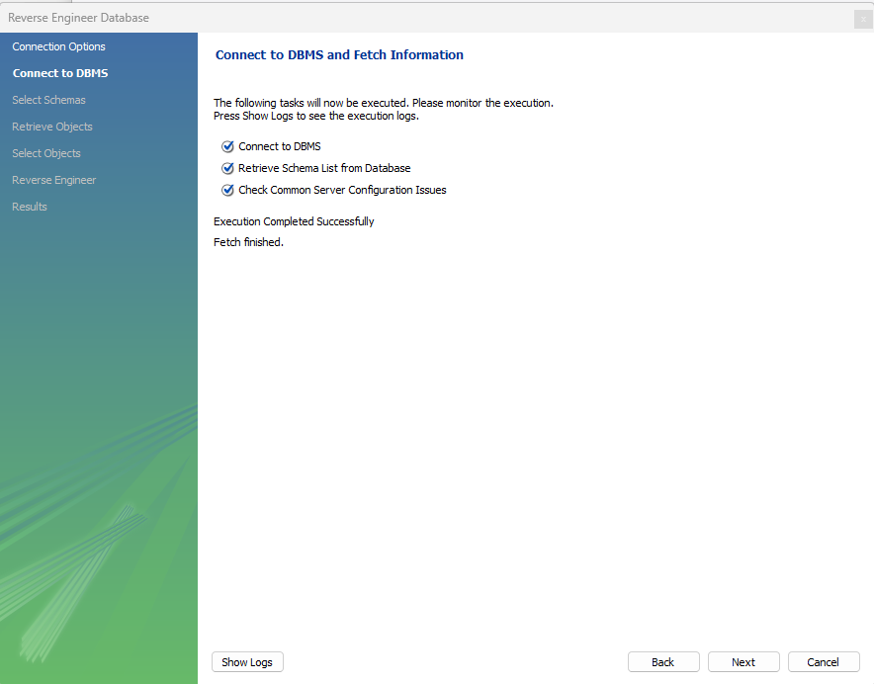Open the Retrieve Objects step

[51, 127]
